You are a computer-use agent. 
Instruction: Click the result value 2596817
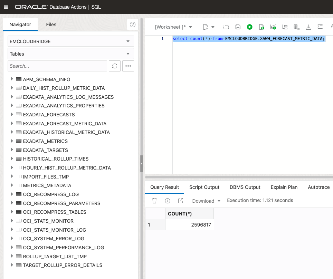point(201,225)
